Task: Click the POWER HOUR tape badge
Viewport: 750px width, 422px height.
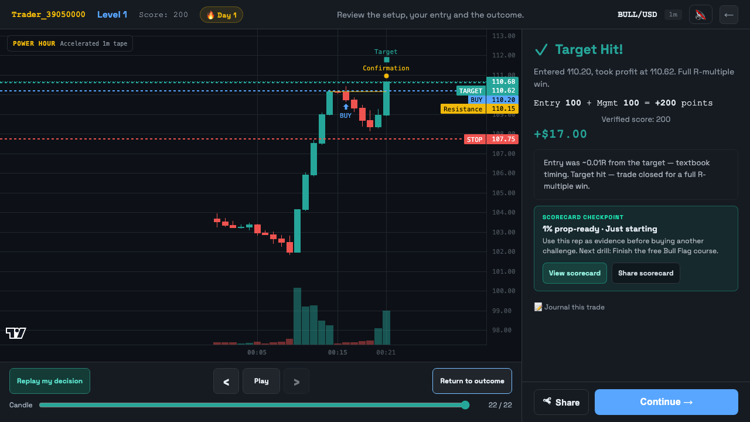Action: (70, 43)
